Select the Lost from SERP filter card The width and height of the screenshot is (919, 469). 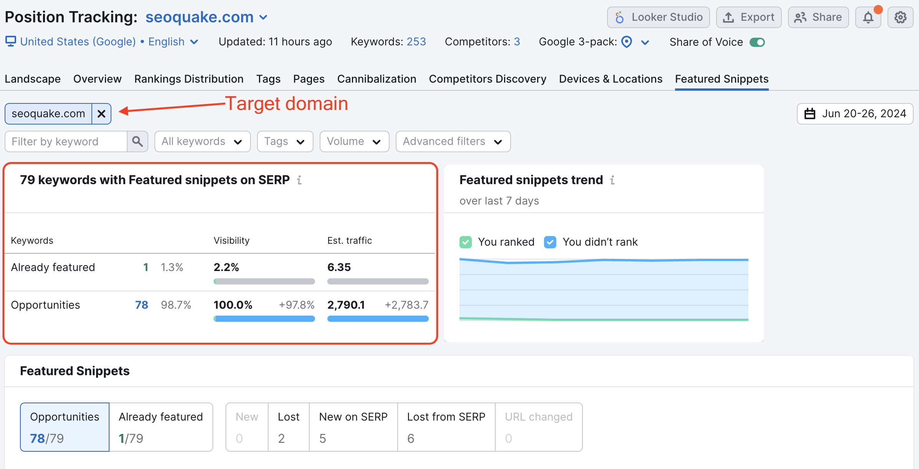(x=446, y=427)
